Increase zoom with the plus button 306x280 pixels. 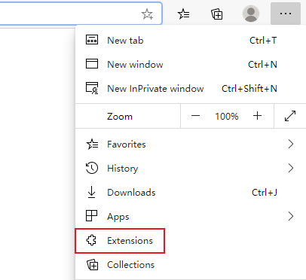click(257, 116)
